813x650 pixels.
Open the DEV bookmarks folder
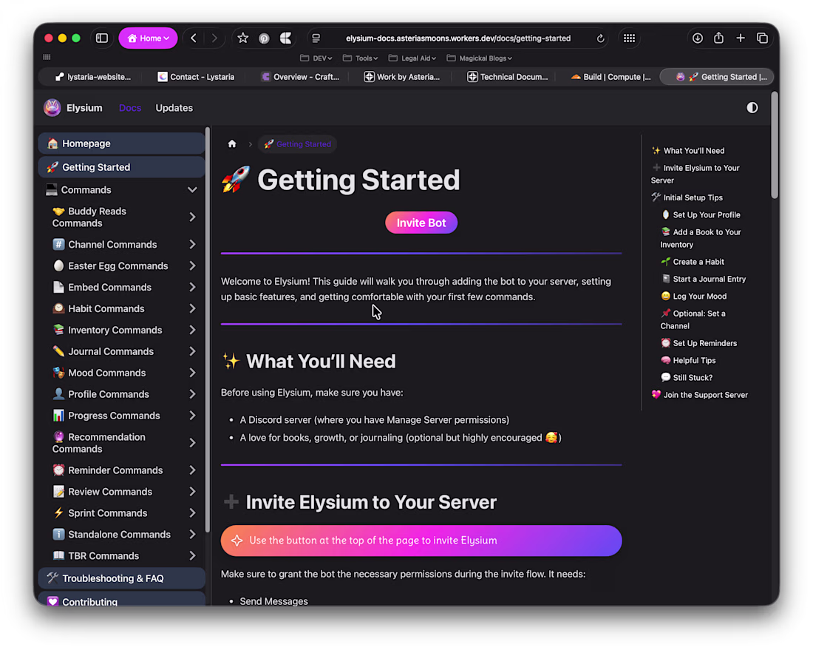point(316,58)
